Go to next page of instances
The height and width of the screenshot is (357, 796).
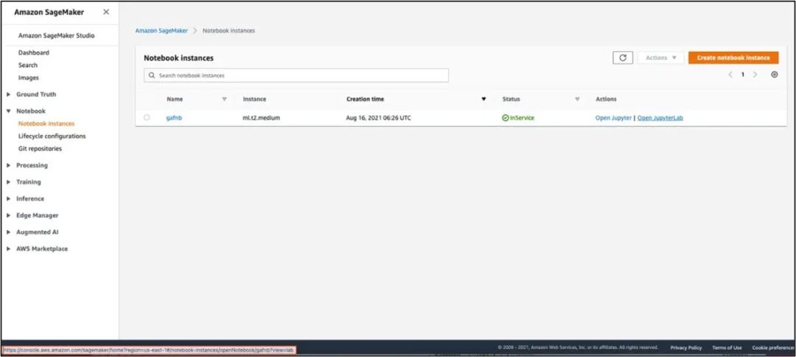click(755, 74)
